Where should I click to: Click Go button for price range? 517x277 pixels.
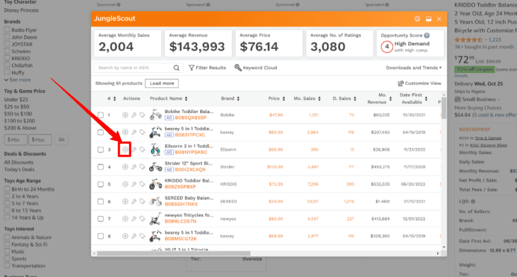(x=62, y=140)
